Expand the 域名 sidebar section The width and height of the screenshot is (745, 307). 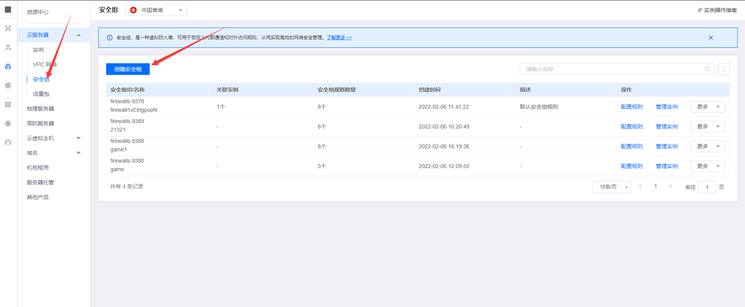pyautogui.click(x=79, y=153)
